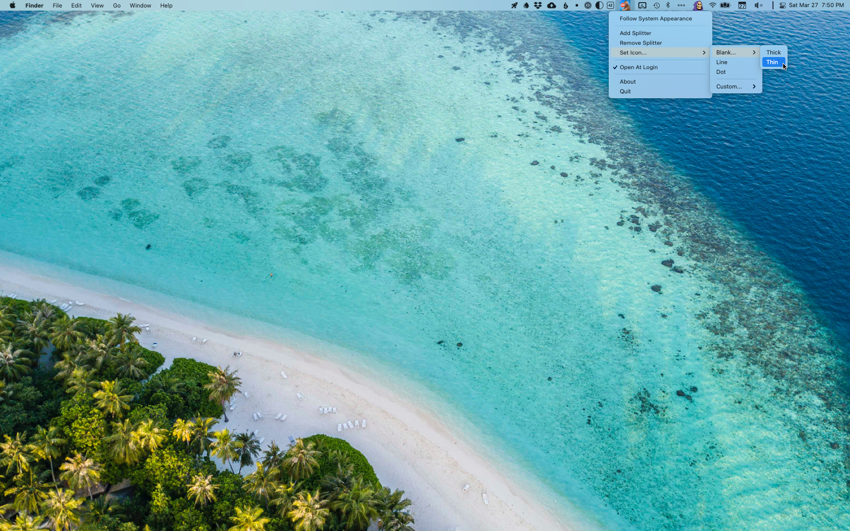Open the Apple menu

point(12,6)
